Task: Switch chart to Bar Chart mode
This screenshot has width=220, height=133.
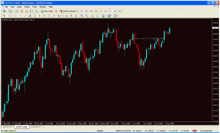Action: coord(67,16)
